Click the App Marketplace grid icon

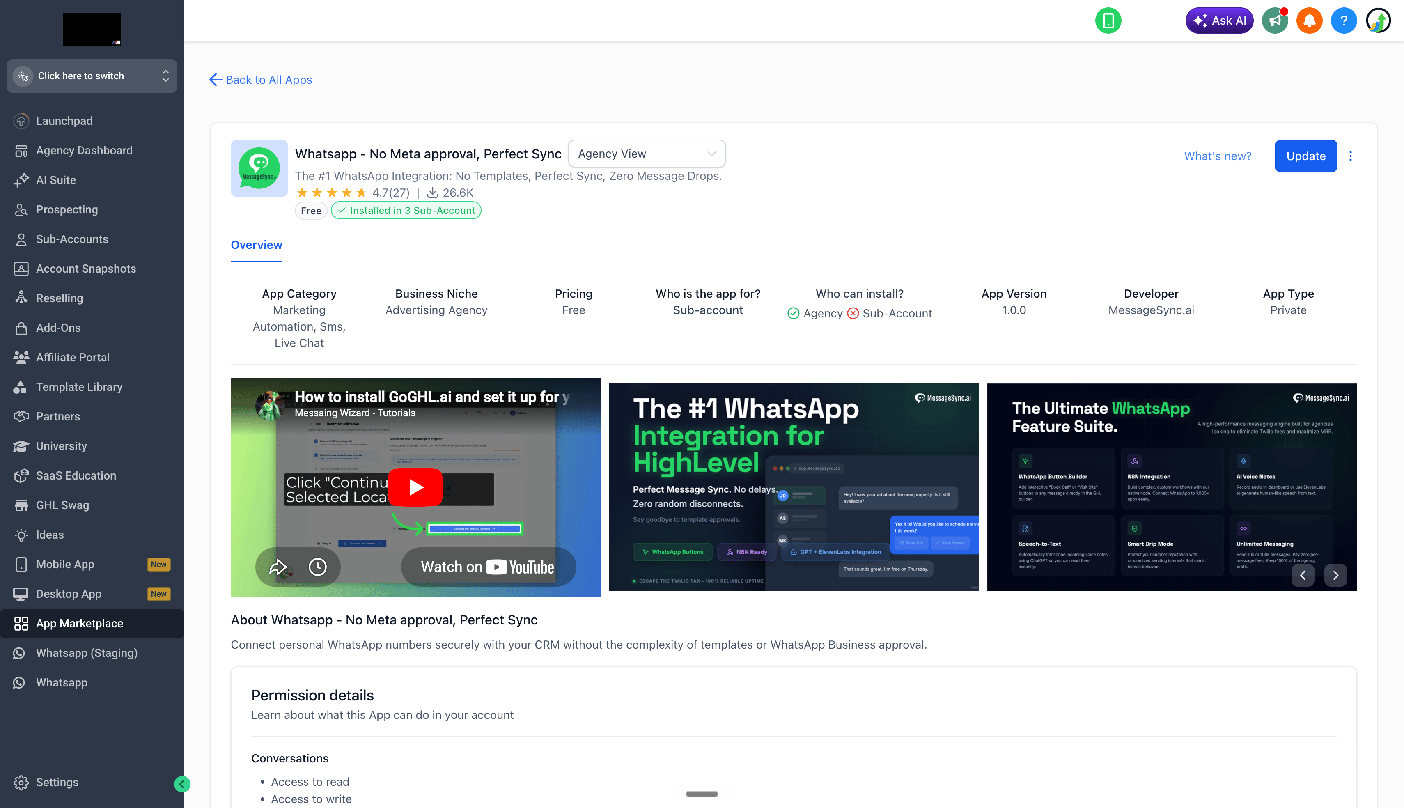[21, 624]
